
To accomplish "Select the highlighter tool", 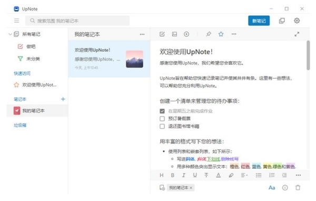I will point(231,175).
